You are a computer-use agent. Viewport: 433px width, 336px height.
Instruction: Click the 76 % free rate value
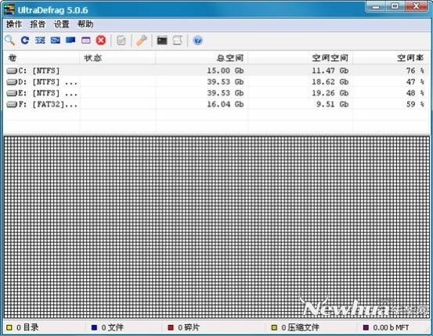pyautogui.click(x=415, y=70)
